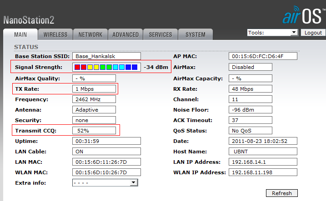The image size is (326, 201).
Task: Click the Channel value 11
Action: tap(251, 99)
